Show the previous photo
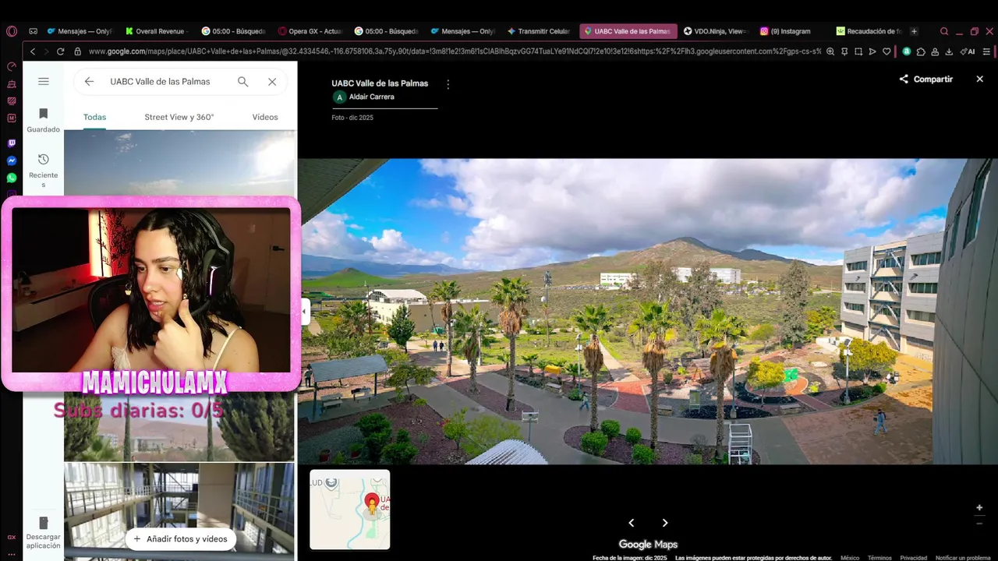Image resolution: width=998 pixels, height=561 pixels. pos(632,523)
